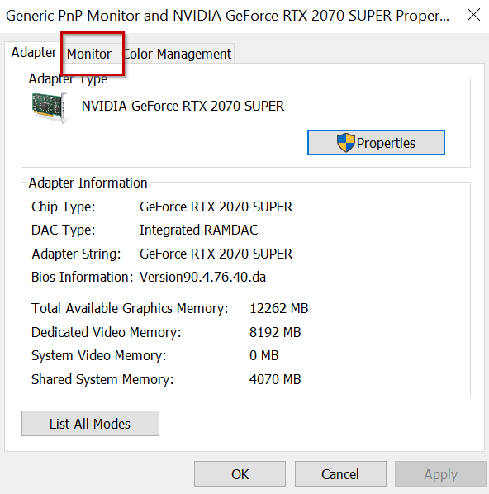
Task: Click the graphics card adapter icon
Action: pyautogui.click(x=50, y=107)
